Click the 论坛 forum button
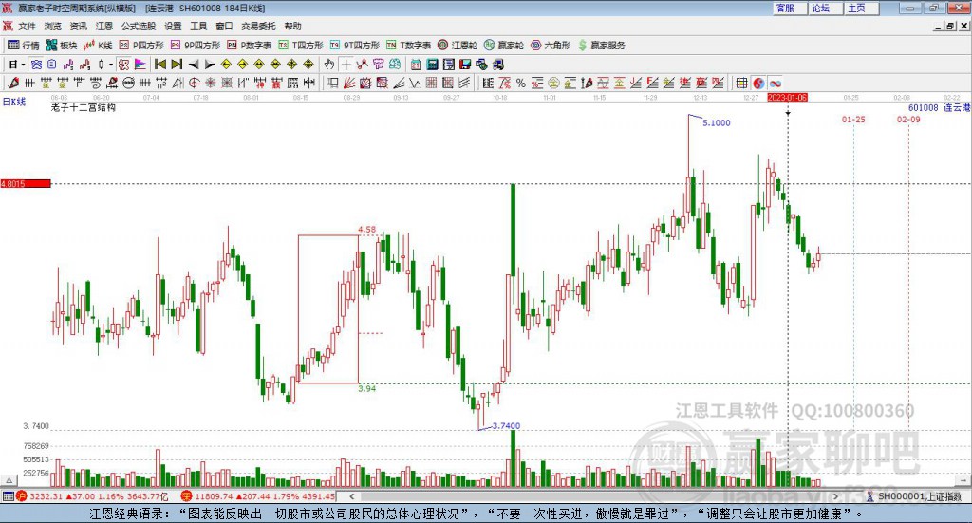 [827, 8]
